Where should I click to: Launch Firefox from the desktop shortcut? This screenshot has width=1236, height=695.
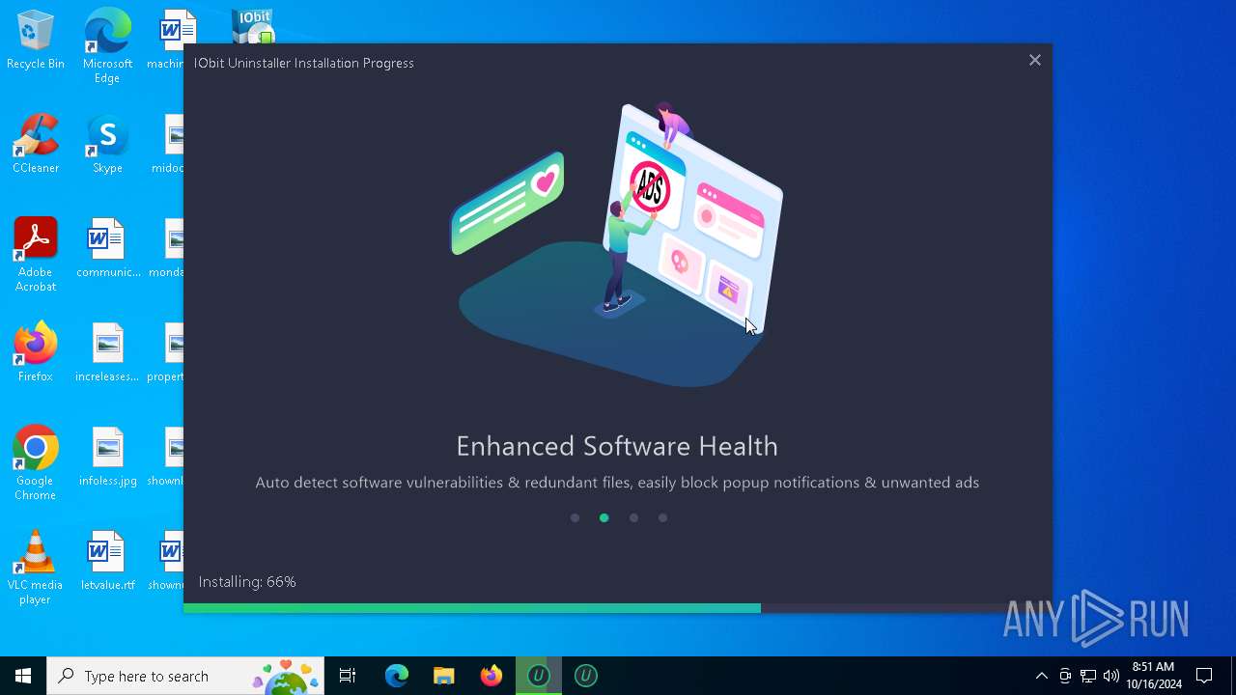click(x=36, y=353)
